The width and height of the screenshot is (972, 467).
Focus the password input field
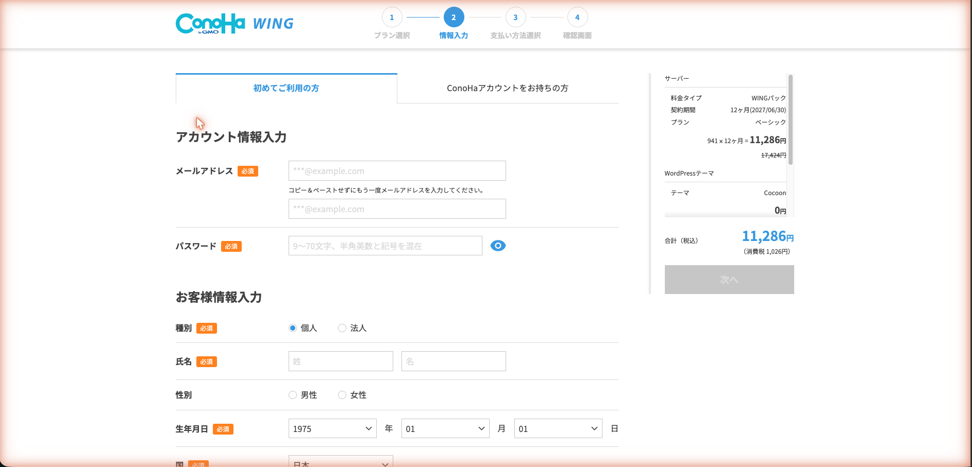coord(386,246)
